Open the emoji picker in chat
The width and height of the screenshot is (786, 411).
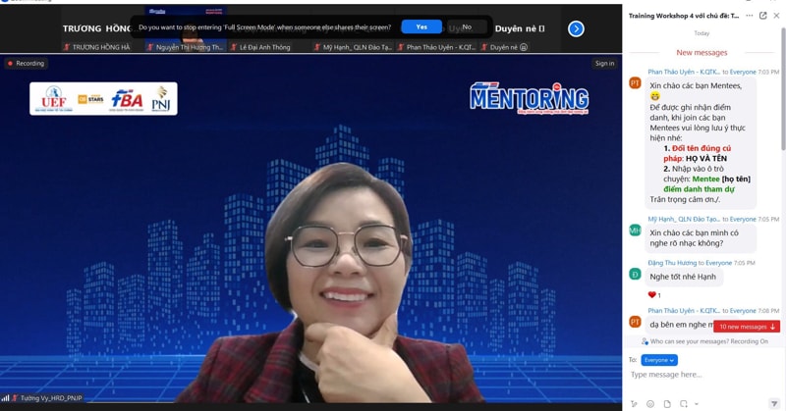[650, 403]
